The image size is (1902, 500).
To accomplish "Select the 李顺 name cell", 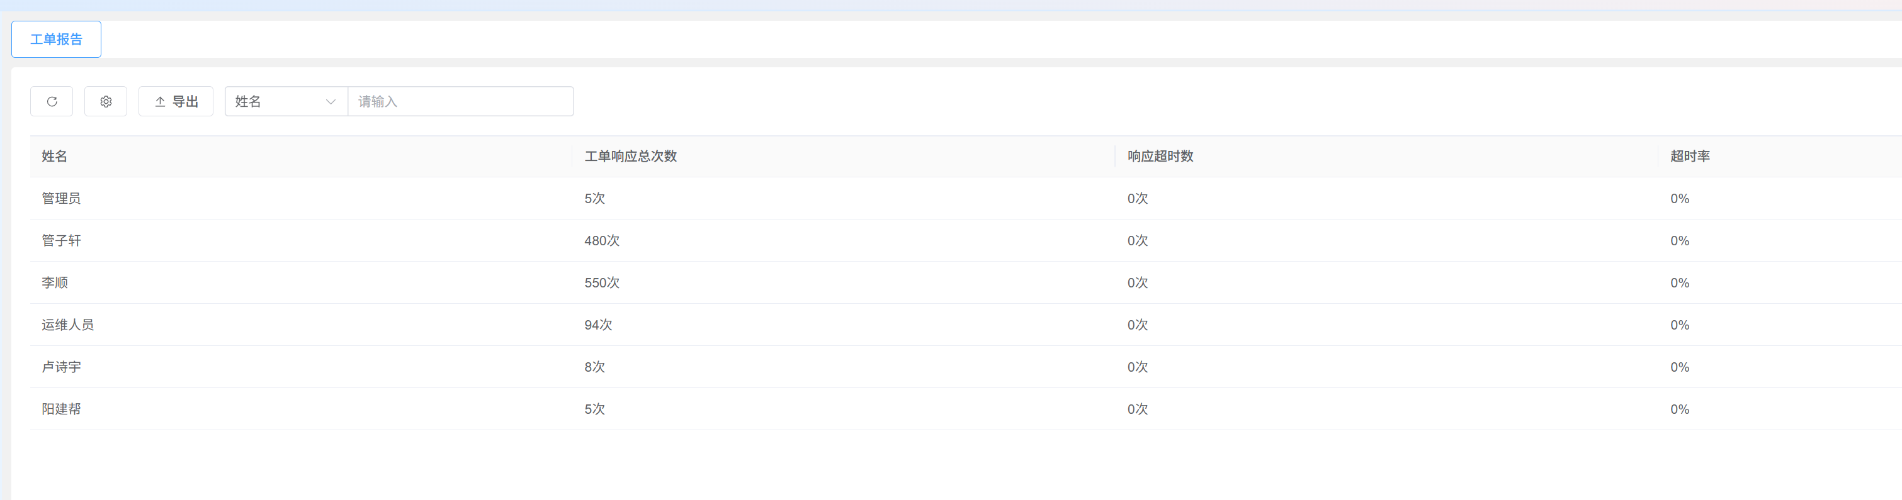I will (55, 282).
